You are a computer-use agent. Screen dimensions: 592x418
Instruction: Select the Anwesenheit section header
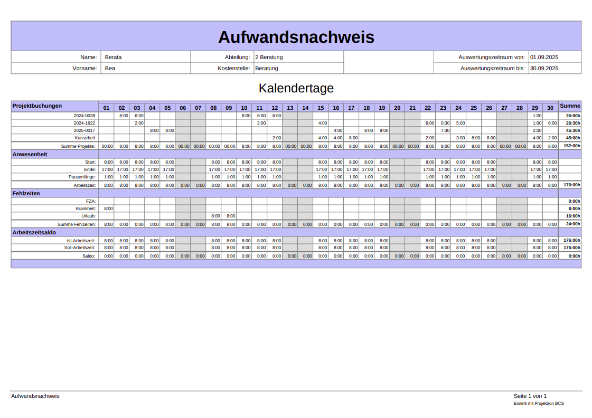coord(30,154)
